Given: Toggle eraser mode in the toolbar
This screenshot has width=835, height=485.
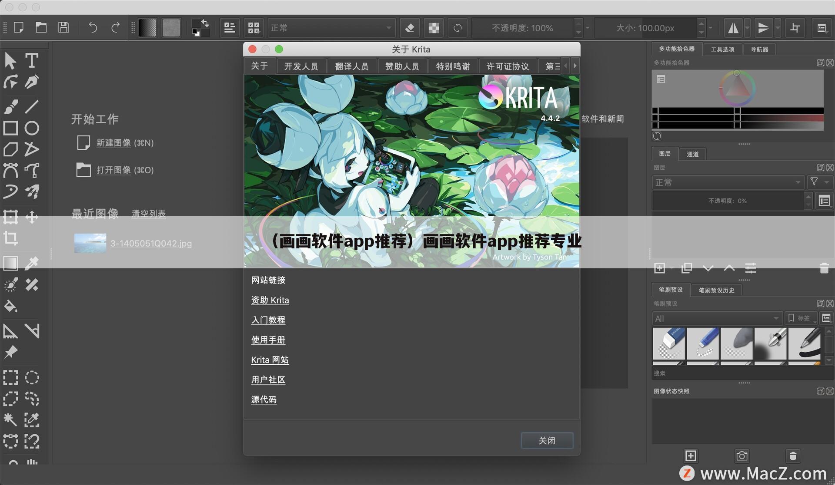Looking at the screenshot, I should 410,28.
